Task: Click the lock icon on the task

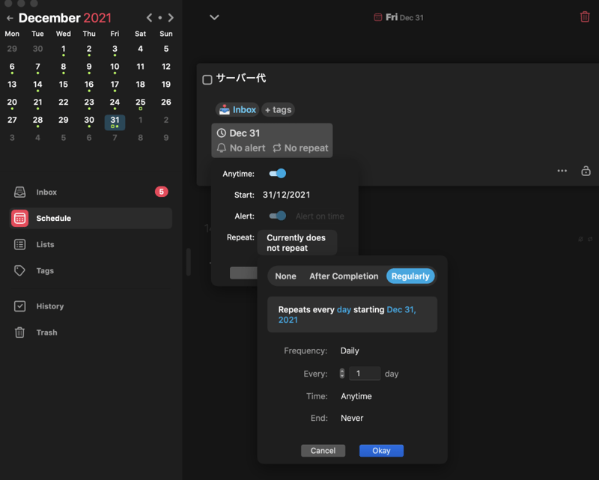Action: coord(586,171)
